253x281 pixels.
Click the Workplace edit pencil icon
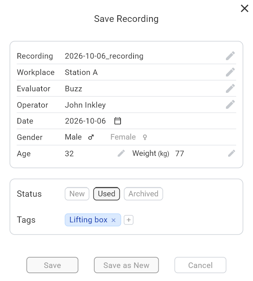[230, 72]
